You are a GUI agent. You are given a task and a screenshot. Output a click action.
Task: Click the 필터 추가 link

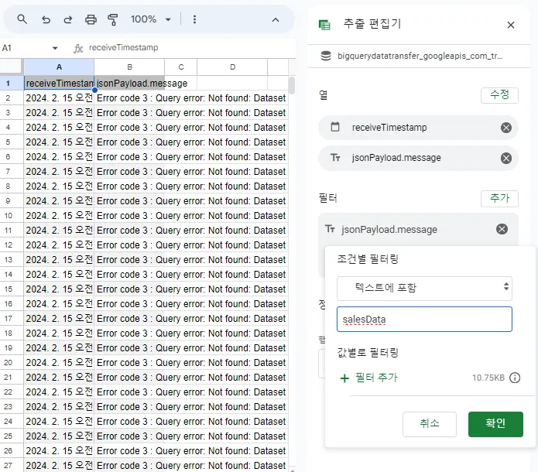[368, 378]
